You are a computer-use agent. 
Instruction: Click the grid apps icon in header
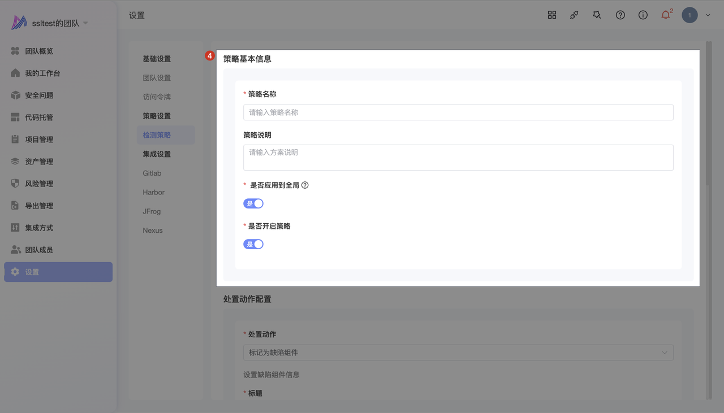[552, 15]
